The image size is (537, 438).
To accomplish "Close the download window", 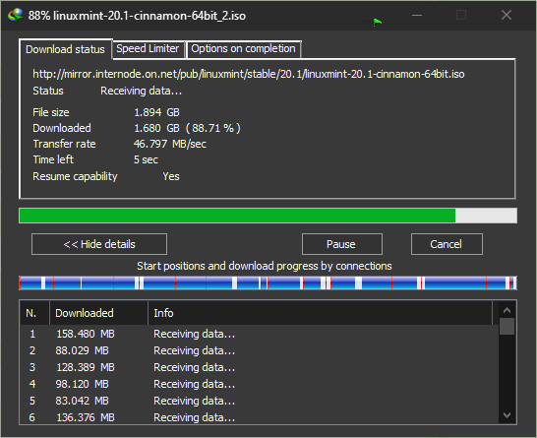I will click(x=507, y=15).
